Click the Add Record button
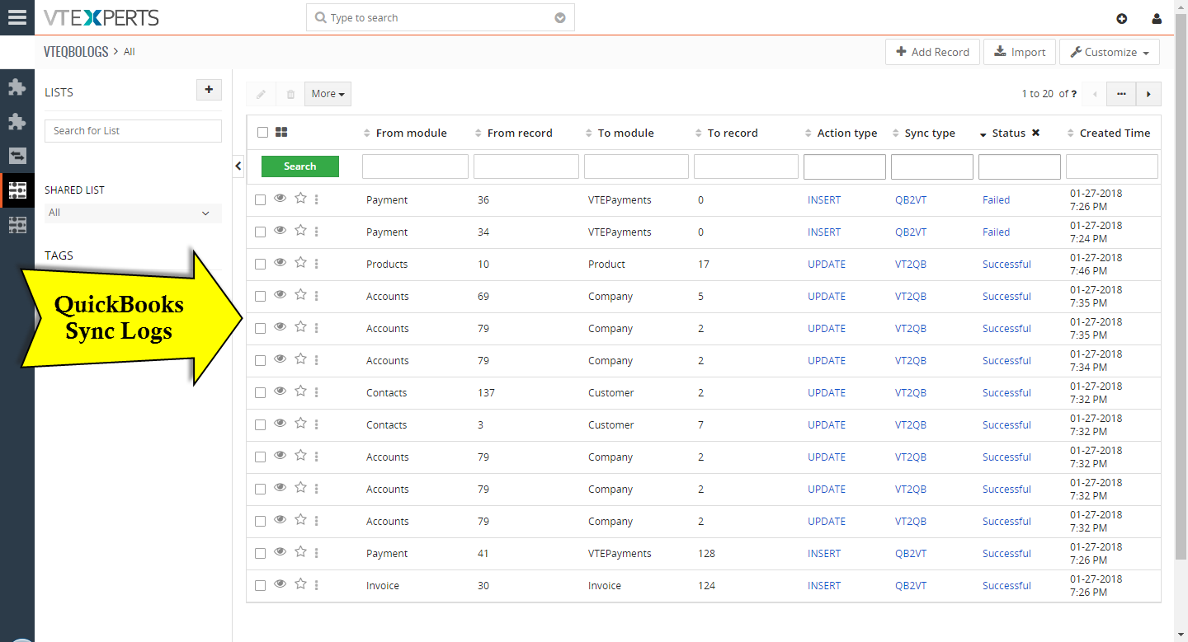The width and height of the screenshot is (1188, 642). tap(933, 52)
